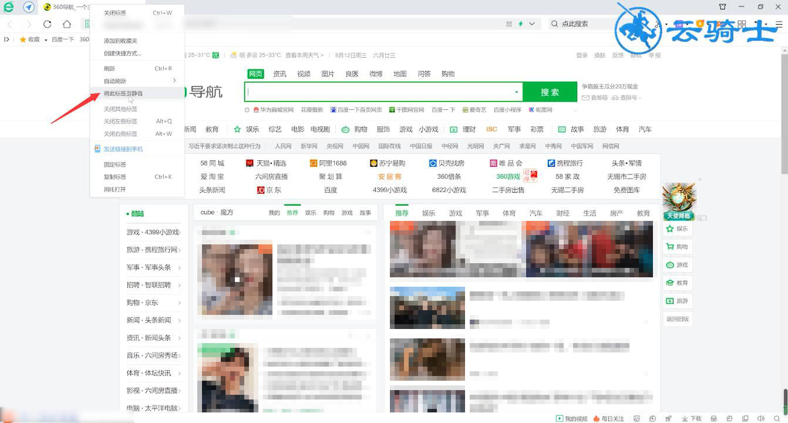Click the 登录 login link
The width and height of the screenshot is (788, 423).
point(581,55)
